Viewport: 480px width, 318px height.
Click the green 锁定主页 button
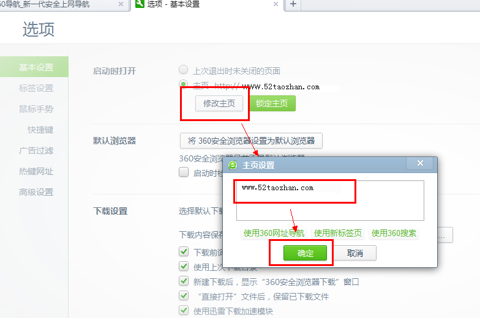[272, 103]
